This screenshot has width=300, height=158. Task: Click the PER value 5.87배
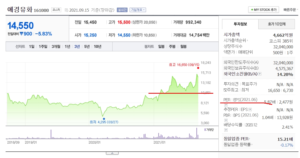pos(270,102)
